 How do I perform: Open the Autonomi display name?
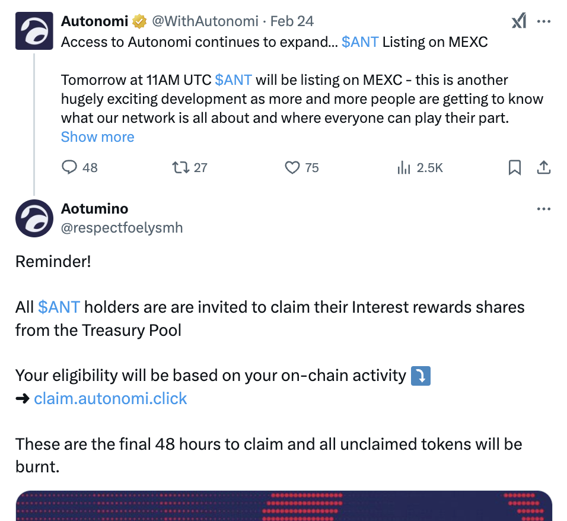click(95, 22)
